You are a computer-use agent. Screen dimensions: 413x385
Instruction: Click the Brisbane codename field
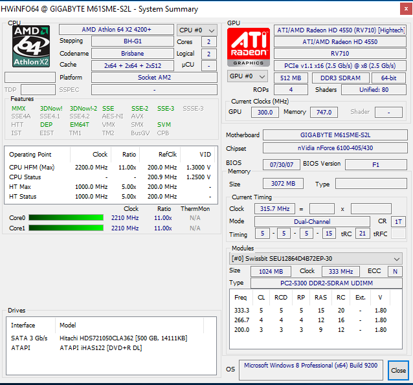click(x=133, y=54)
